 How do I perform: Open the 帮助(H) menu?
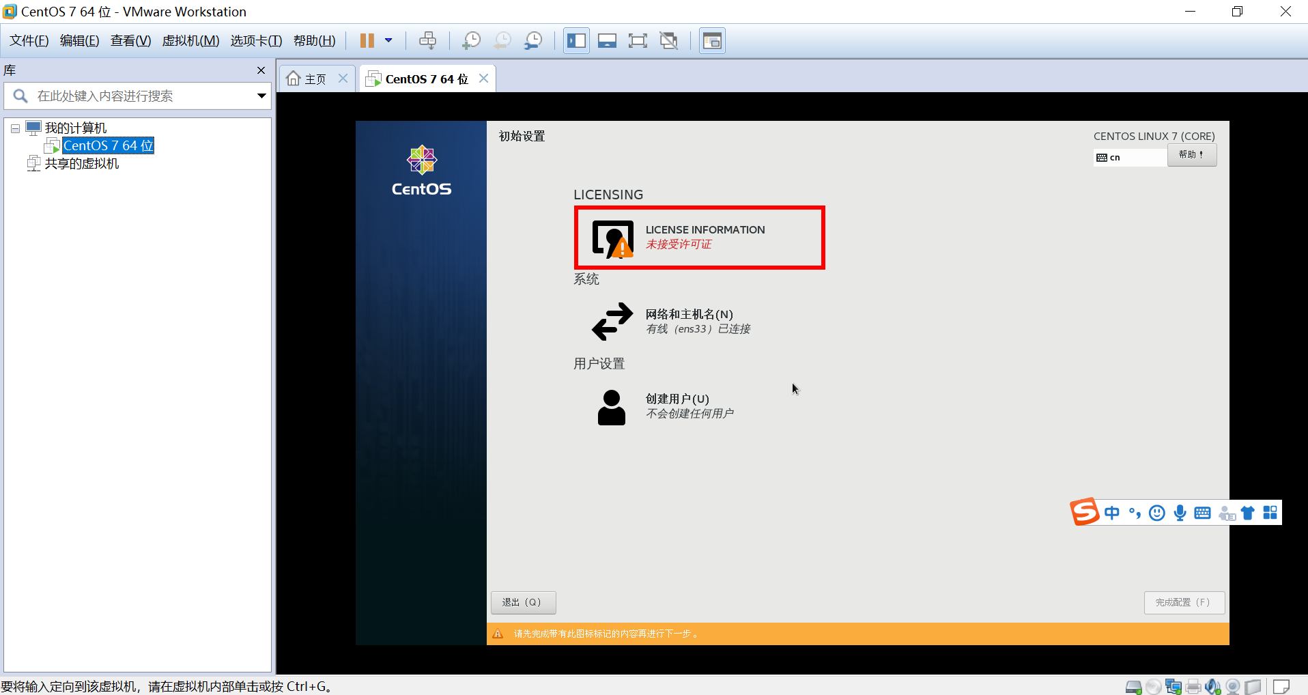[x=315, y=41]
